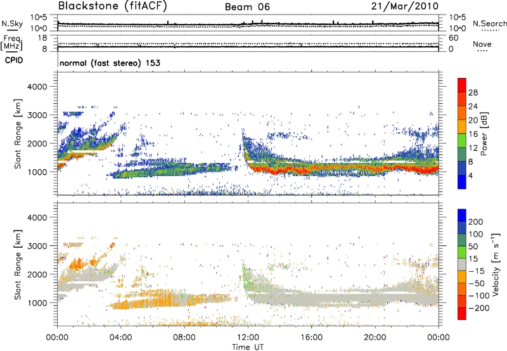Click the "12" label on the power colorbar
Image resolution: width=507 pixels, height=351 pixels.
473,148
